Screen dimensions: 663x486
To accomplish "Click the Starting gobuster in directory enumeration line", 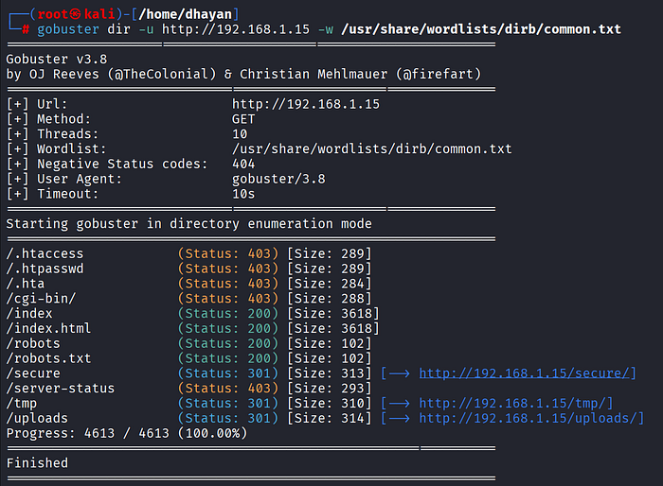I will pyautogui.click(x=189, y=224).
